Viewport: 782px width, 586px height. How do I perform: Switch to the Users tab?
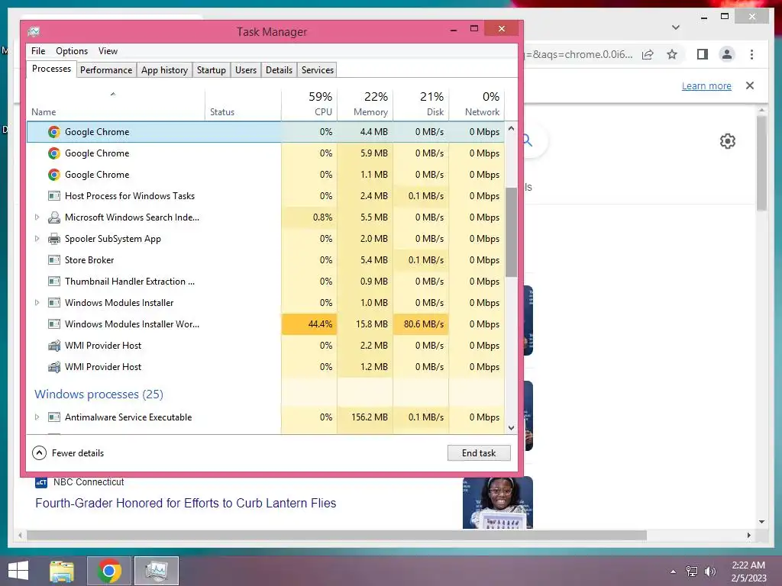click(x=246, y=69)
